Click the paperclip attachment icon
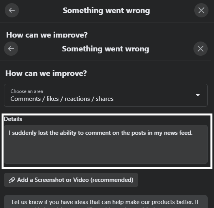214x208 pixels. (12, 180)
